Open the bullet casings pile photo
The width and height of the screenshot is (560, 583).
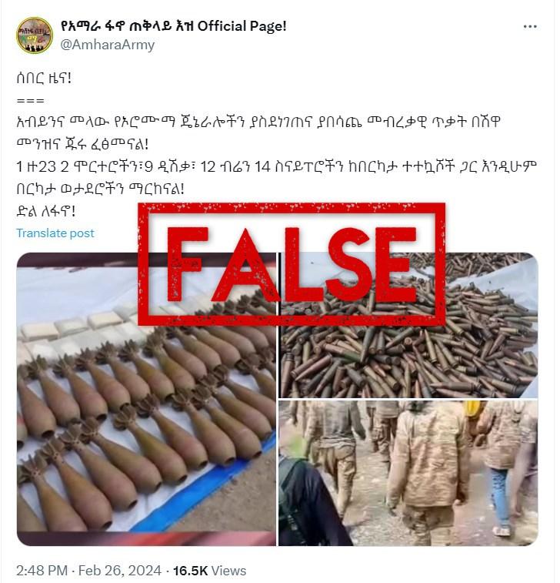tap(408, 325)
